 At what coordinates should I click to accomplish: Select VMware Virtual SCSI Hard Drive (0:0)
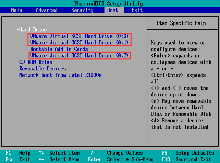click(x=79, y=36)
